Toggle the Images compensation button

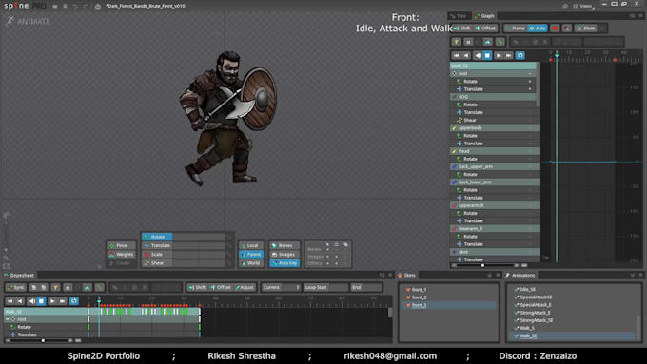[x=284, y=255]
